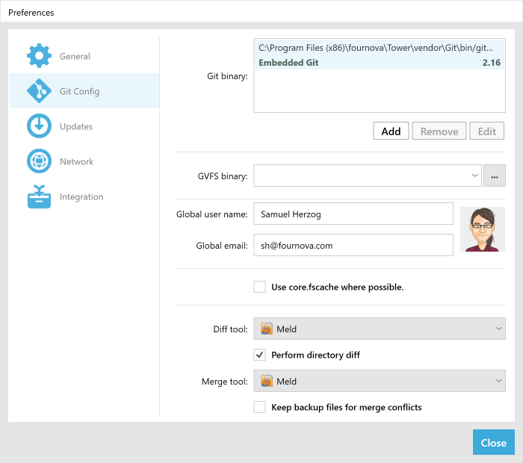Viewport: 523px width, 463px height.
Task: Click the Meld icon in Merge tool
Action: point(267,381)
